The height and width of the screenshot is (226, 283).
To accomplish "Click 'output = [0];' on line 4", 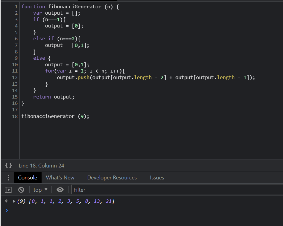I will 64,26.
